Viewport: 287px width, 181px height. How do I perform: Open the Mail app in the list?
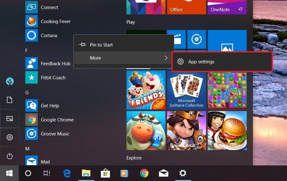point(45,162)
